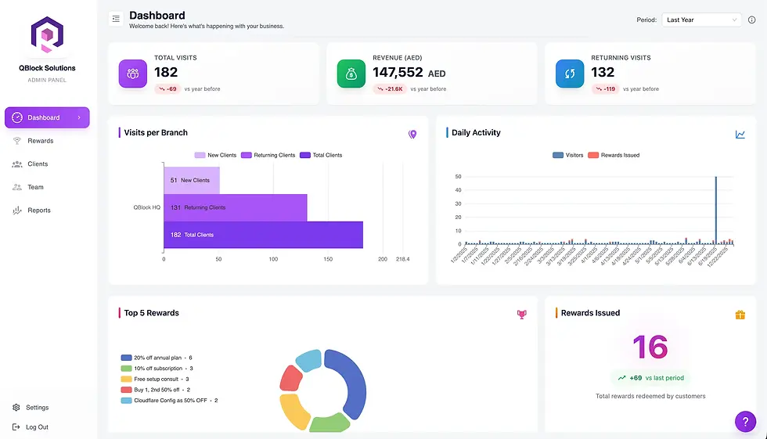Screen dimensions: 767x439
Task: Toggle the Rewards Issued legend in Daily Activity
Action: tap(614, 155)
